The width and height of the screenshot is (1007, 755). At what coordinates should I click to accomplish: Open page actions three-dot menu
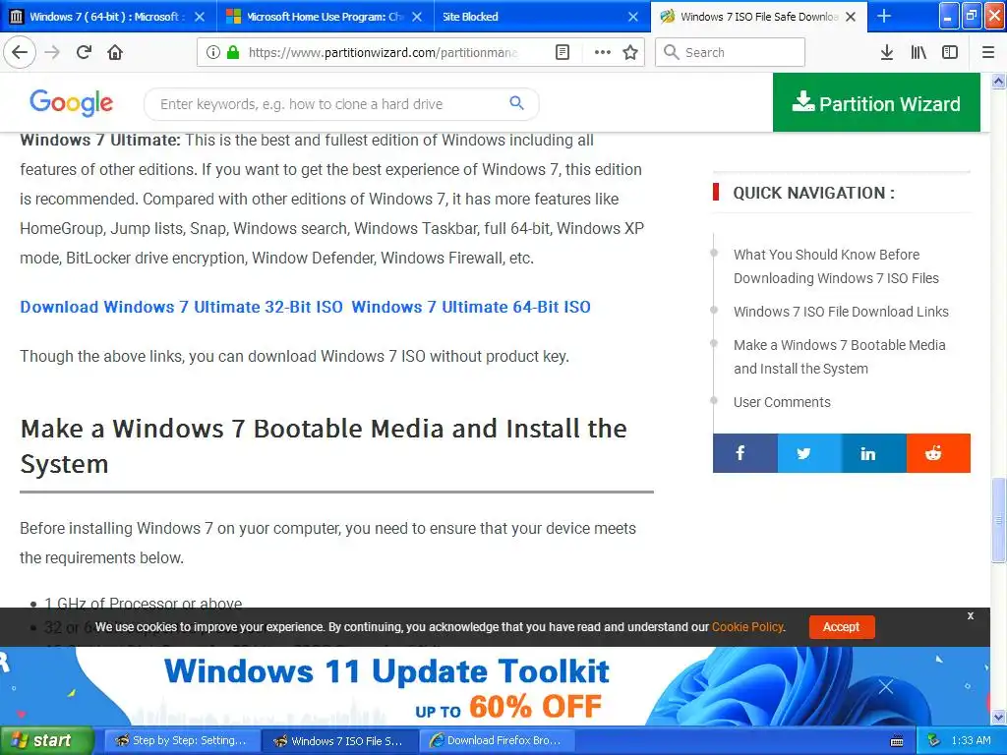pyautogui.click(x=603, y=52)
